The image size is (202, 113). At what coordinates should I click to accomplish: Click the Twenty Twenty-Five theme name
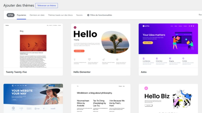click(16, 72)
